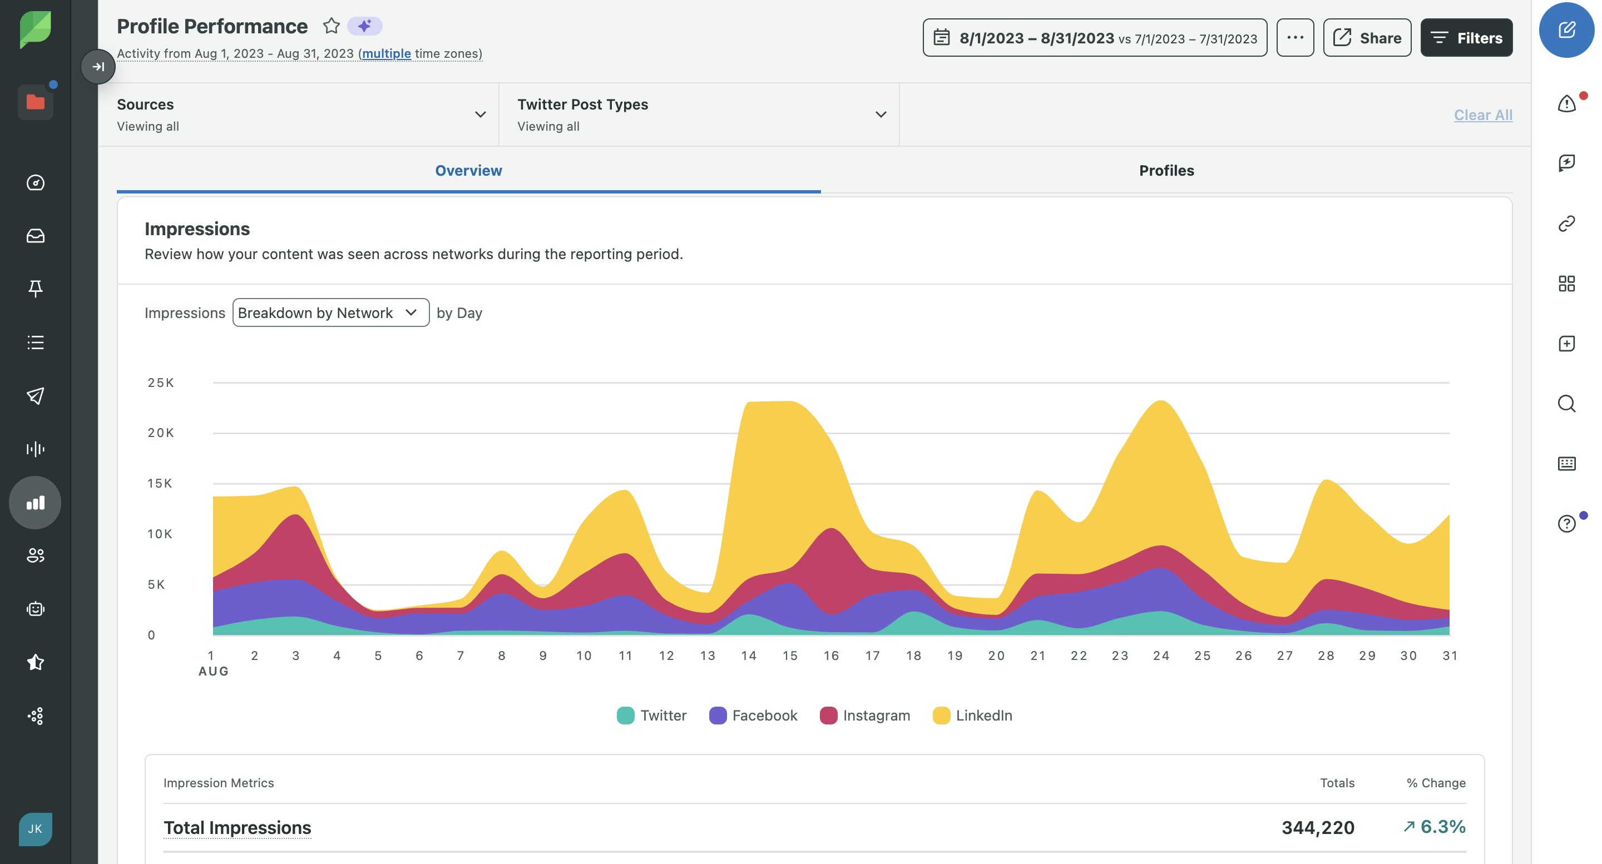Open the Publishing paper plane icon
Screen dimensions: 1602x864
(x=36, y=395)
